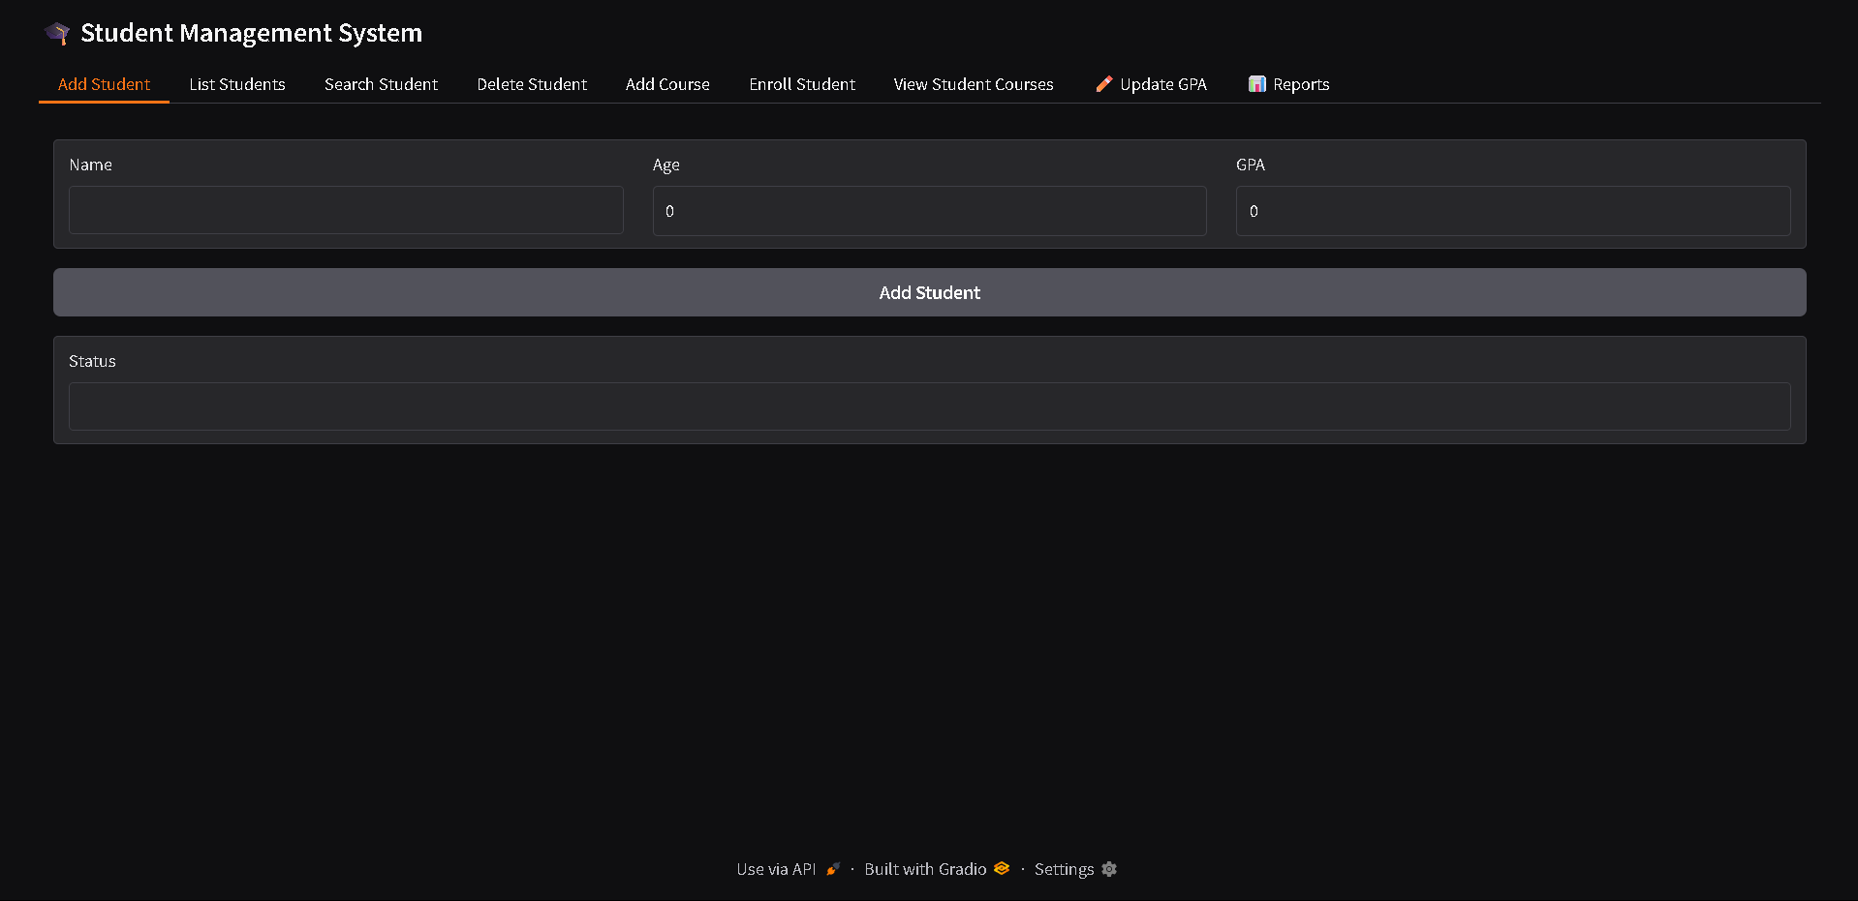Click the Status output textbox
Screen dimensions: 1858x901
pos(929,406)
